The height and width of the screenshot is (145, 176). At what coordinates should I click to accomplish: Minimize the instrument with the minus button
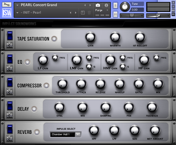(x=173, y=6)
